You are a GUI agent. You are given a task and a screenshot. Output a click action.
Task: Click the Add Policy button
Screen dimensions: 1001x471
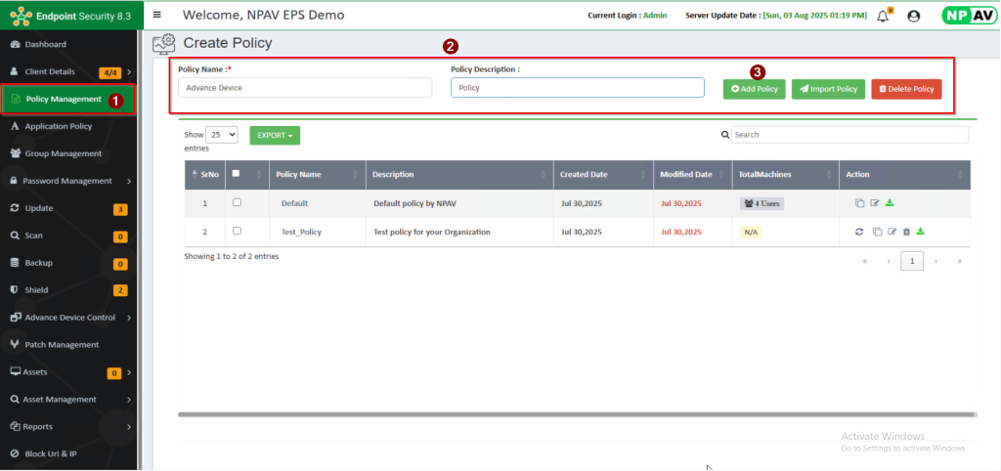tap(754, 89)
